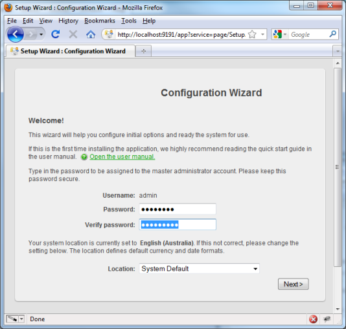
Task: Expand the Location dropdown
Action: [200, 268]
